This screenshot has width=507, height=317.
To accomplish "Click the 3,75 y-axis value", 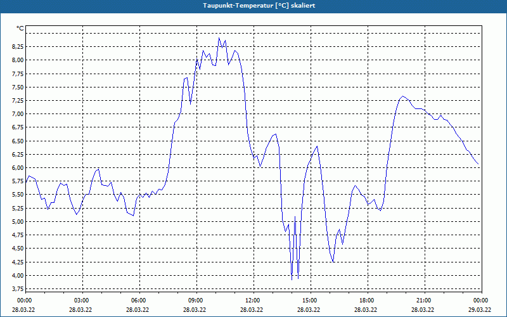I will tap(18, 288).
